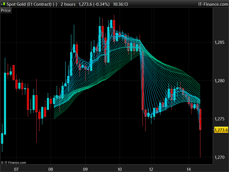Click the 1,273.6 (-0.34%) price readout in header
The height and width of the screenshot is (172, 229).
[94, 4]
